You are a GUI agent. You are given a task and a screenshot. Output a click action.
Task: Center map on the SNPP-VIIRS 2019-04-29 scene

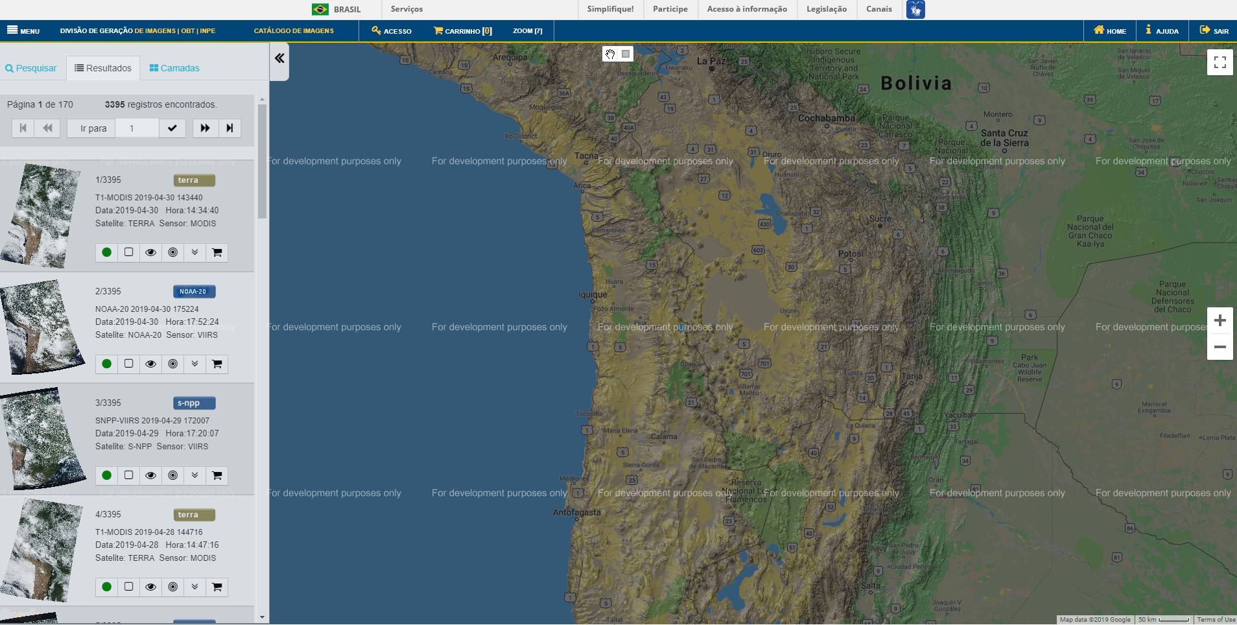173,475
